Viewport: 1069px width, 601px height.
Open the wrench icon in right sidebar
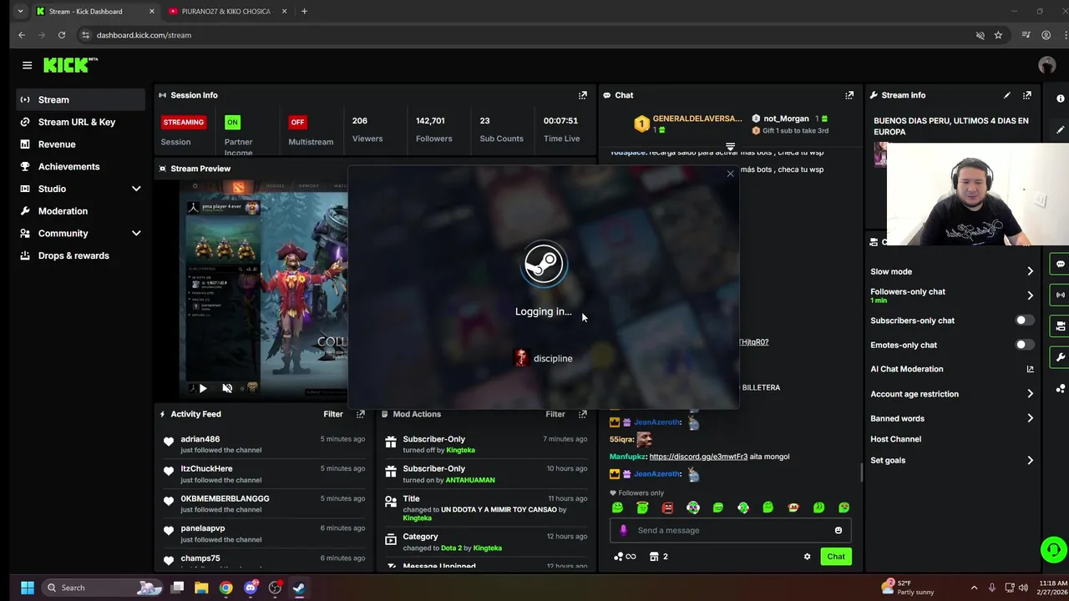coord(1060,357)
